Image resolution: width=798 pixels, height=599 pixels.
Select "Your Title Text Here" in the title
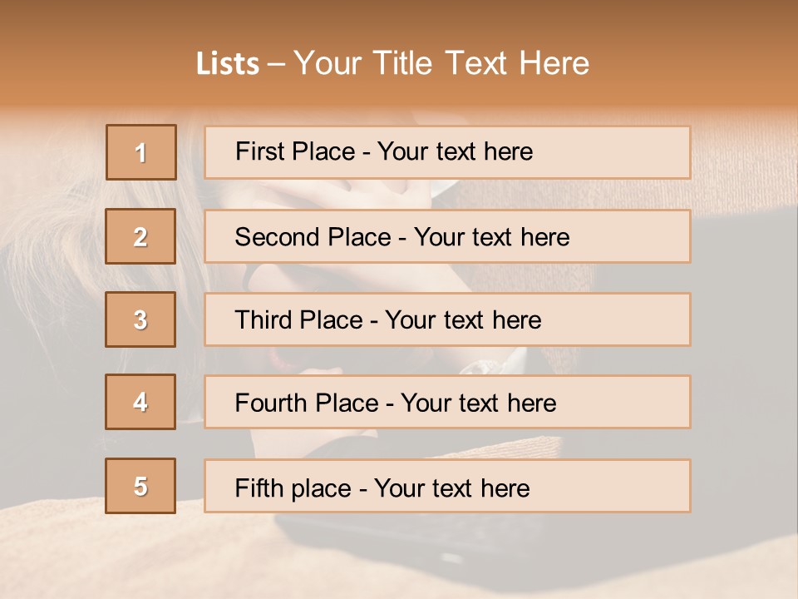point(441,63)
